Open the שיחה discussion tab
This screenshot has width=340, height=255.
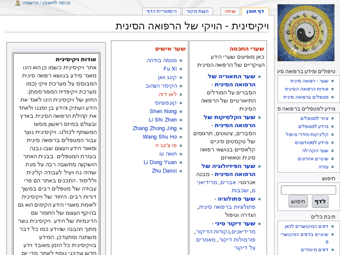pyautogui.click(x=230, y=11)
